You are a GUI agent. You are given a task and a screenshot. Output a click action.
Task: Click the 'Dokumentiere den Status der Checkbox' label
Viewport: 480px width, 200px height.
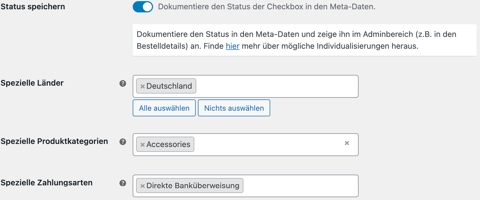267,7
